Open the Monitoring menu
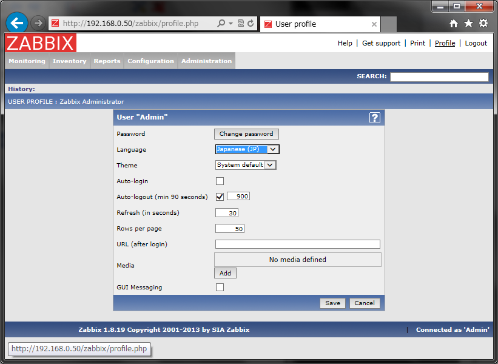The width and height of the screenshot is (498, 364). tap(27, 61)
